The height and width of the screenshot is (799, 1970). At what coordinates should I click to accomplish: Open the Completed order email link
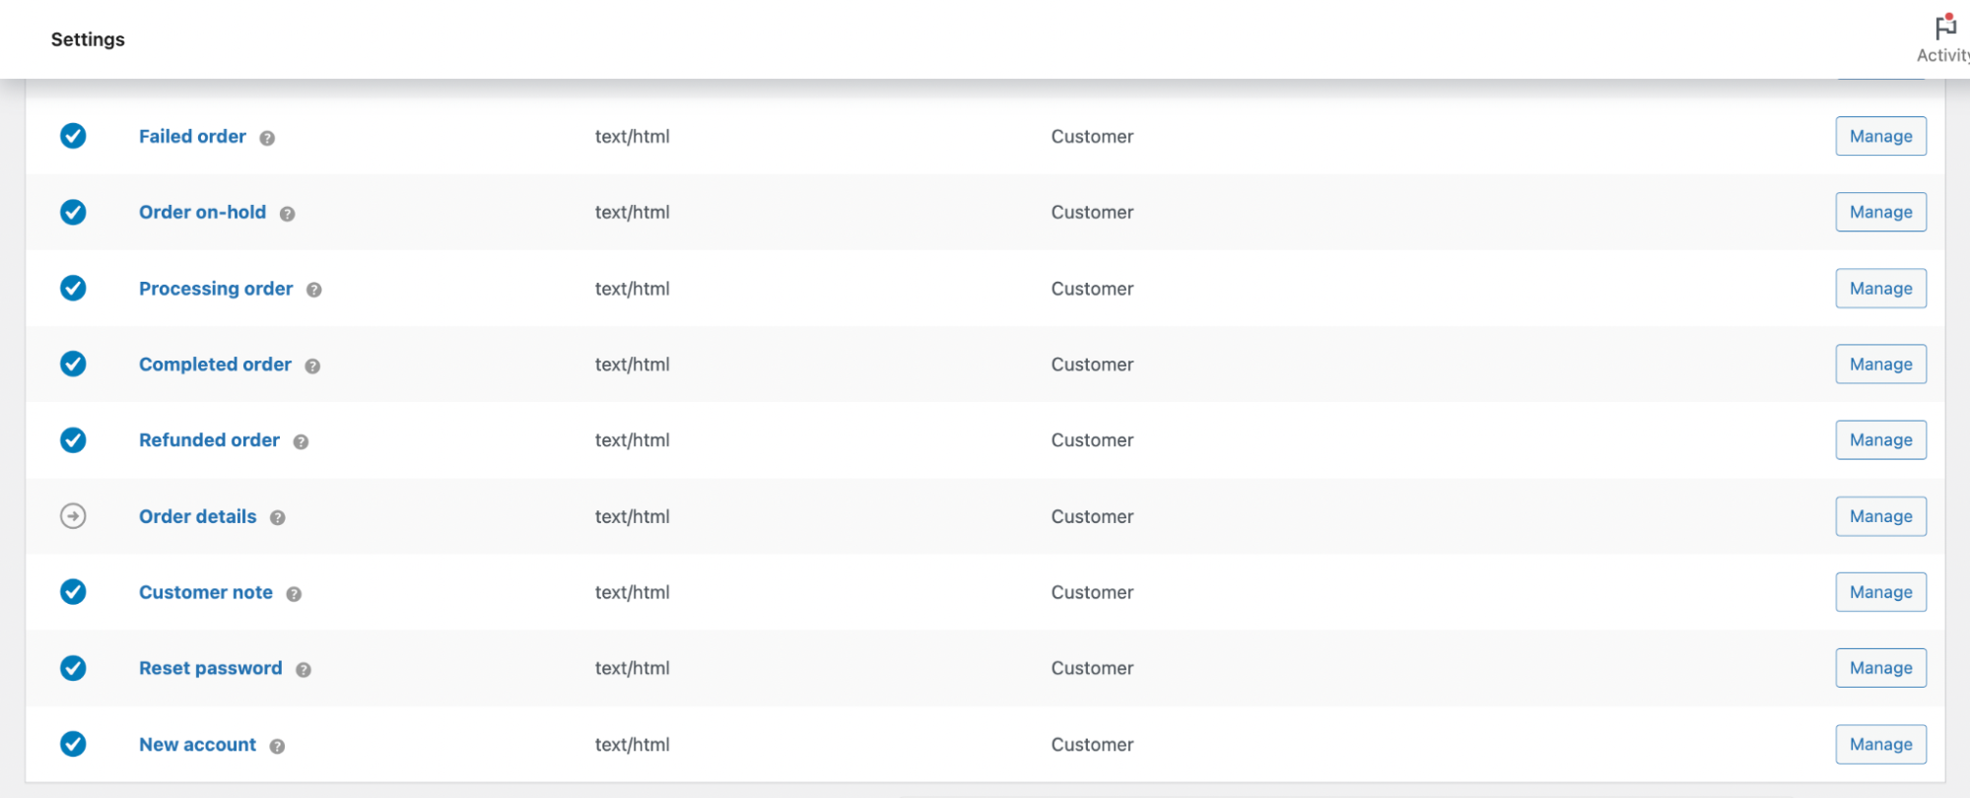(x=215, y=365)
